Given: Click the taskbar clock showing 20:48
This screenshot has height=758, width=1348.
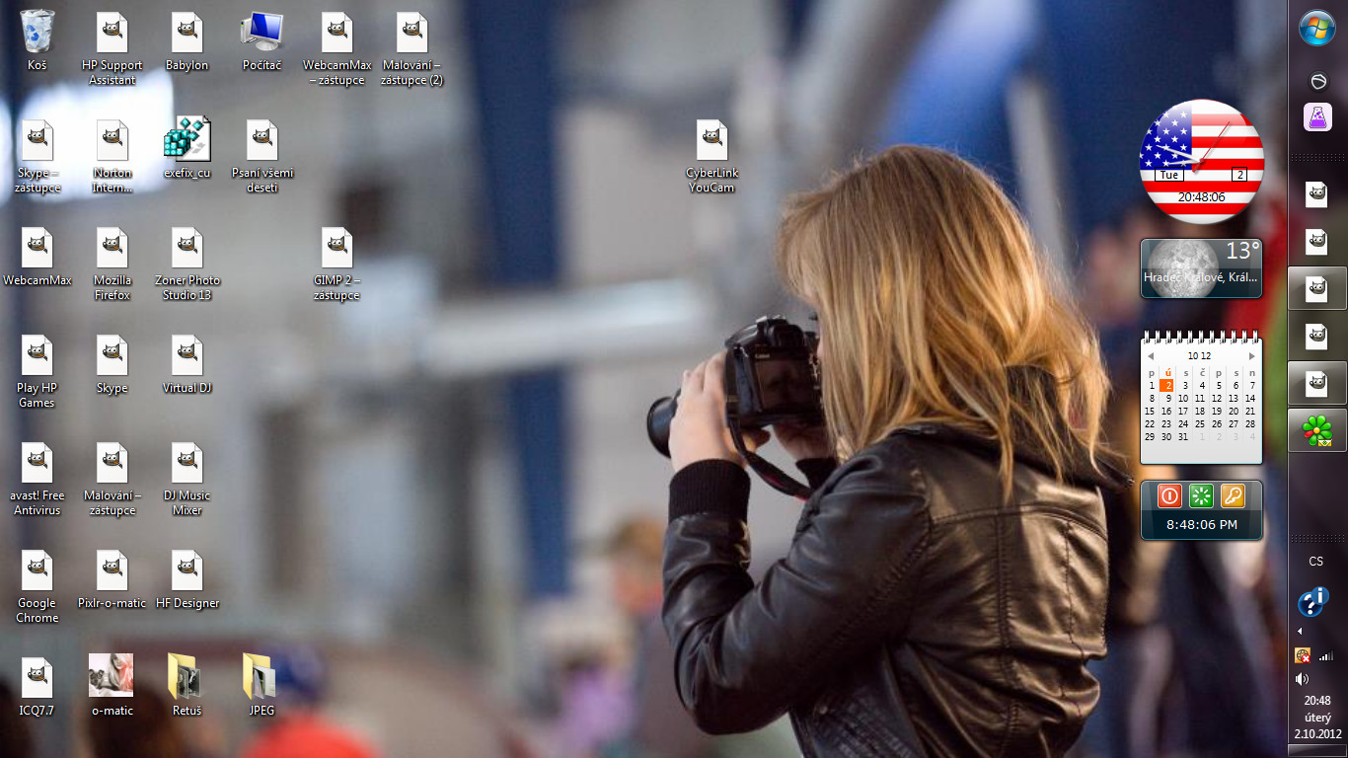Looking at the screenshot, I should coord(1317,701).
